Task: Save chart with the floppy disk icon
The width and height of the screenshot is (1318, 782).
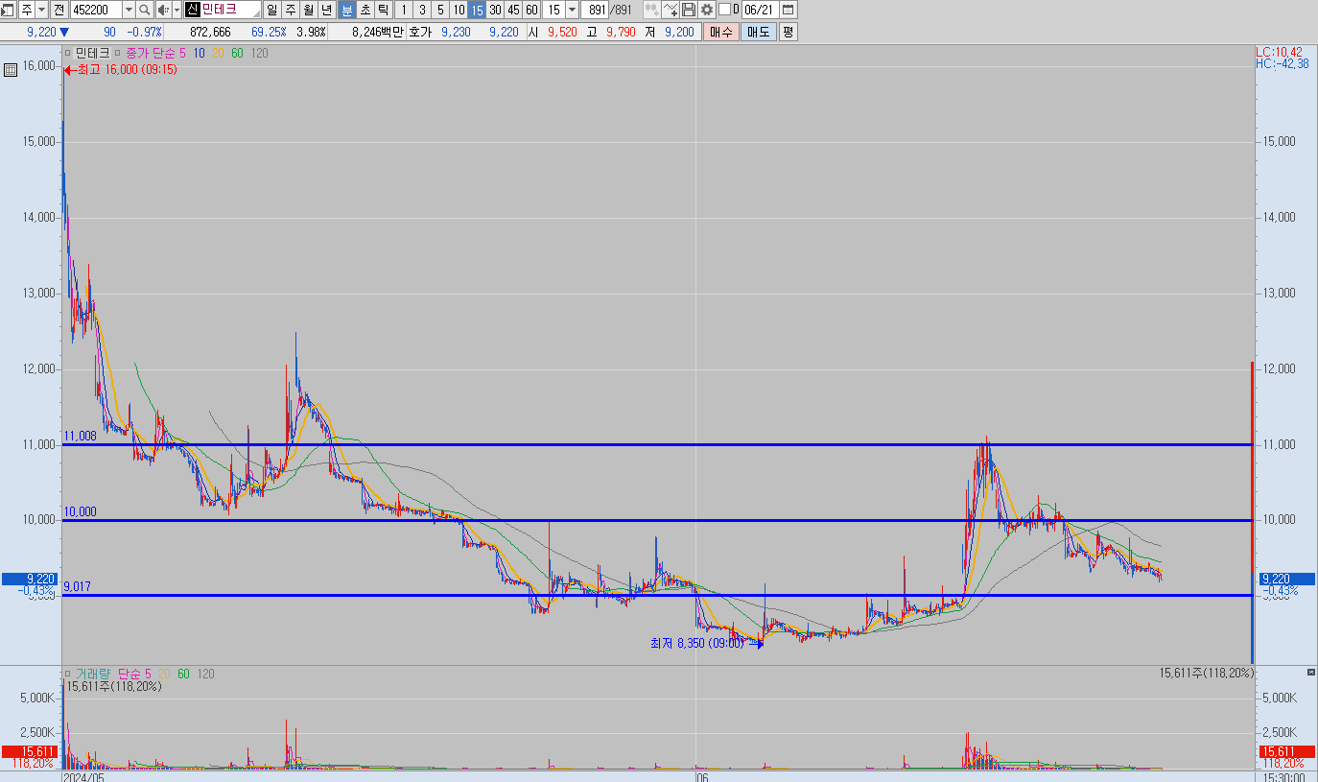Action: 689,10
